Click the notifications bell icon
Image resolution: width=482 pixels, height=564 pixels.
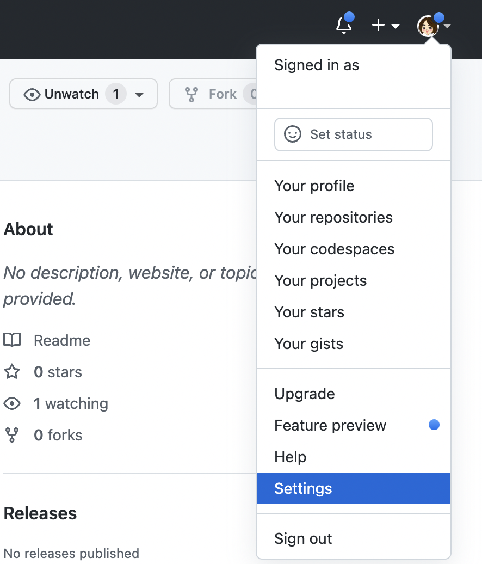click(x=344, y=25)
